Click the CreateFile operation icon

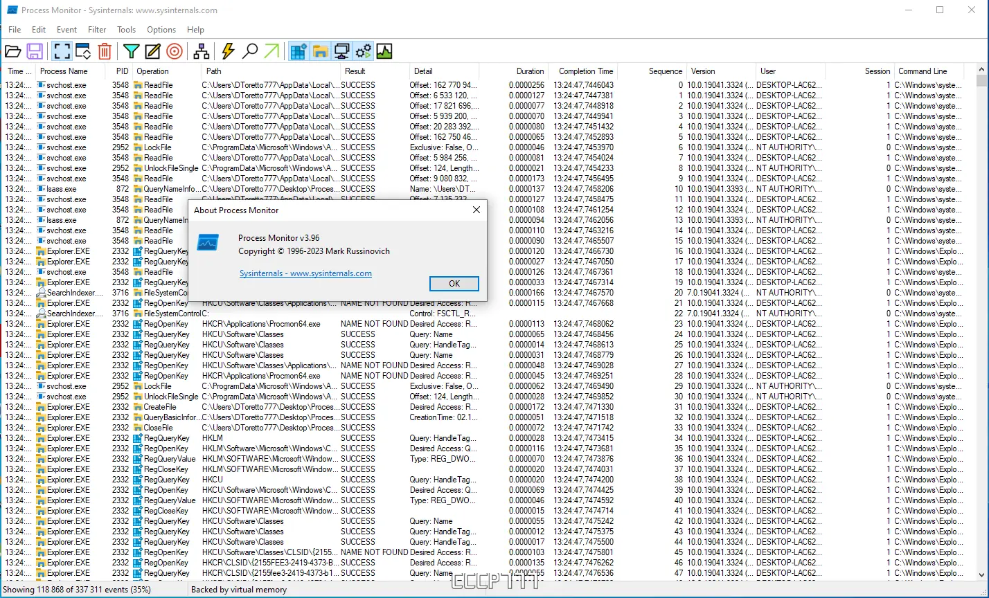[138, 407]
